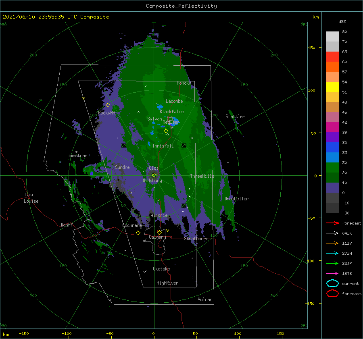Click the Airdrie town label
The height and width of the screenshot is (339, 363).
tap(159, 215)
